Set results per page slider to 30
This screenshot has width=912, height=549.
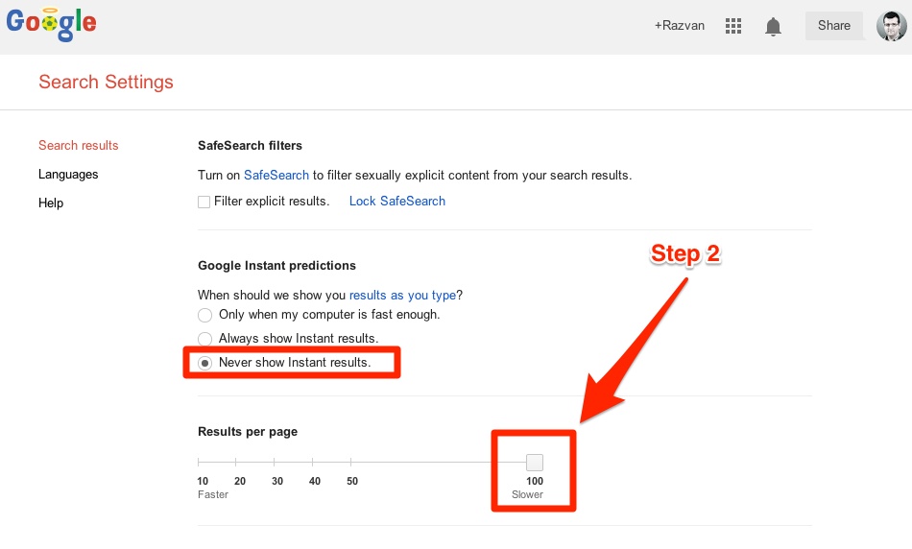click(x=274, y=463)
